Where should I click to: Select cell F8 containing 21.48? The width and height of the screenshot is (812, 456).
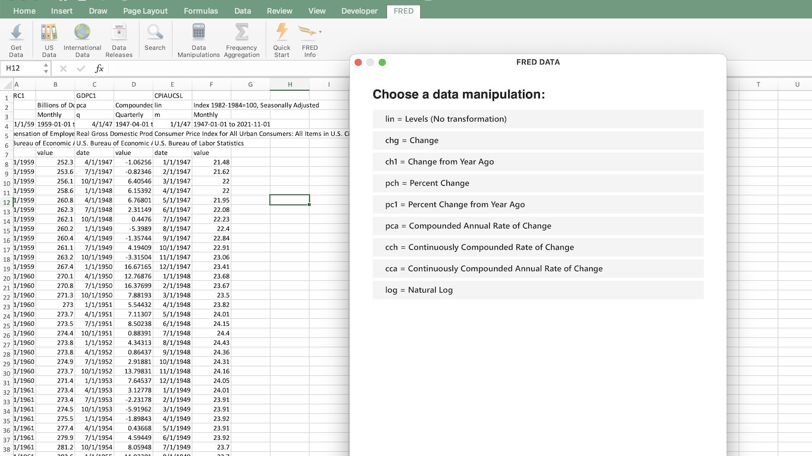[211, 162]
